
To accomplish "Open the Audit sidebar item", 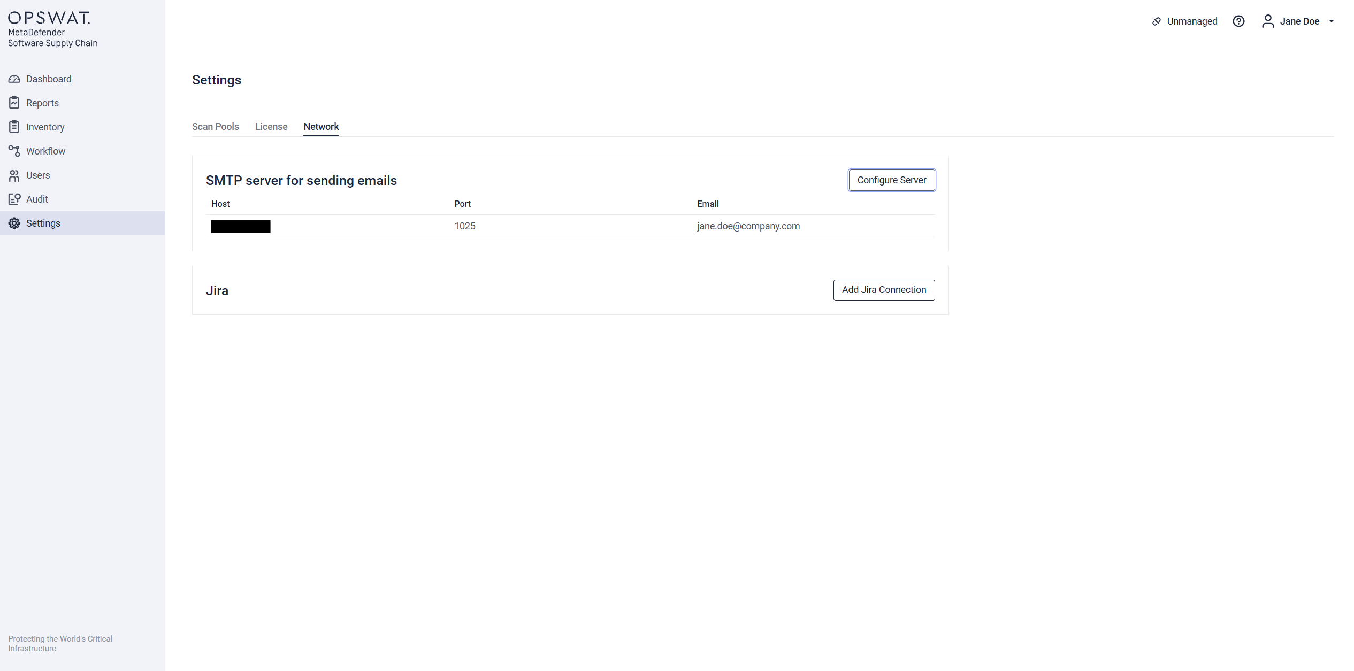I will point(82,199).
